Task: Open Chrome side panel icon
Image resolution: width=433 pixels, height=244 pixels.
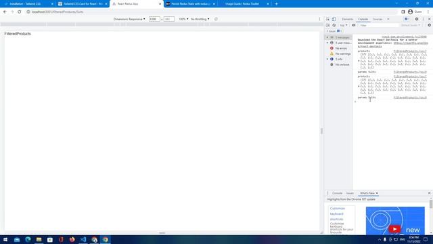Action: pos(403,12)
